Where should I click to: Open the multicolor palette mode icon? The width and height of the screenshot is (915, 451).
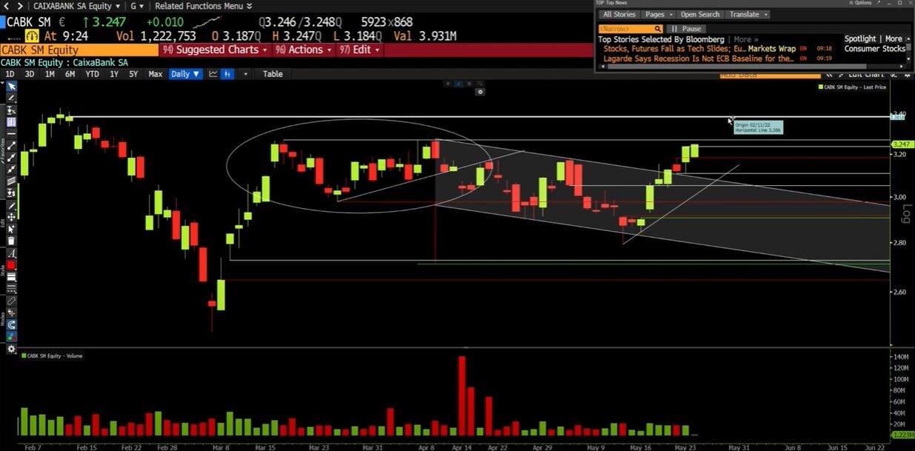[11, 336]
